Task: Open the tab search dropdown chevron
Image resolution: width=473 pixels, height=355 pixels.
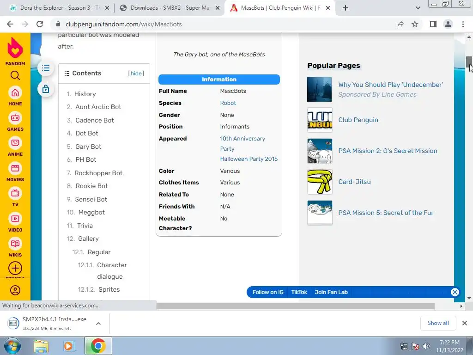Action: [x=418, y=8]
